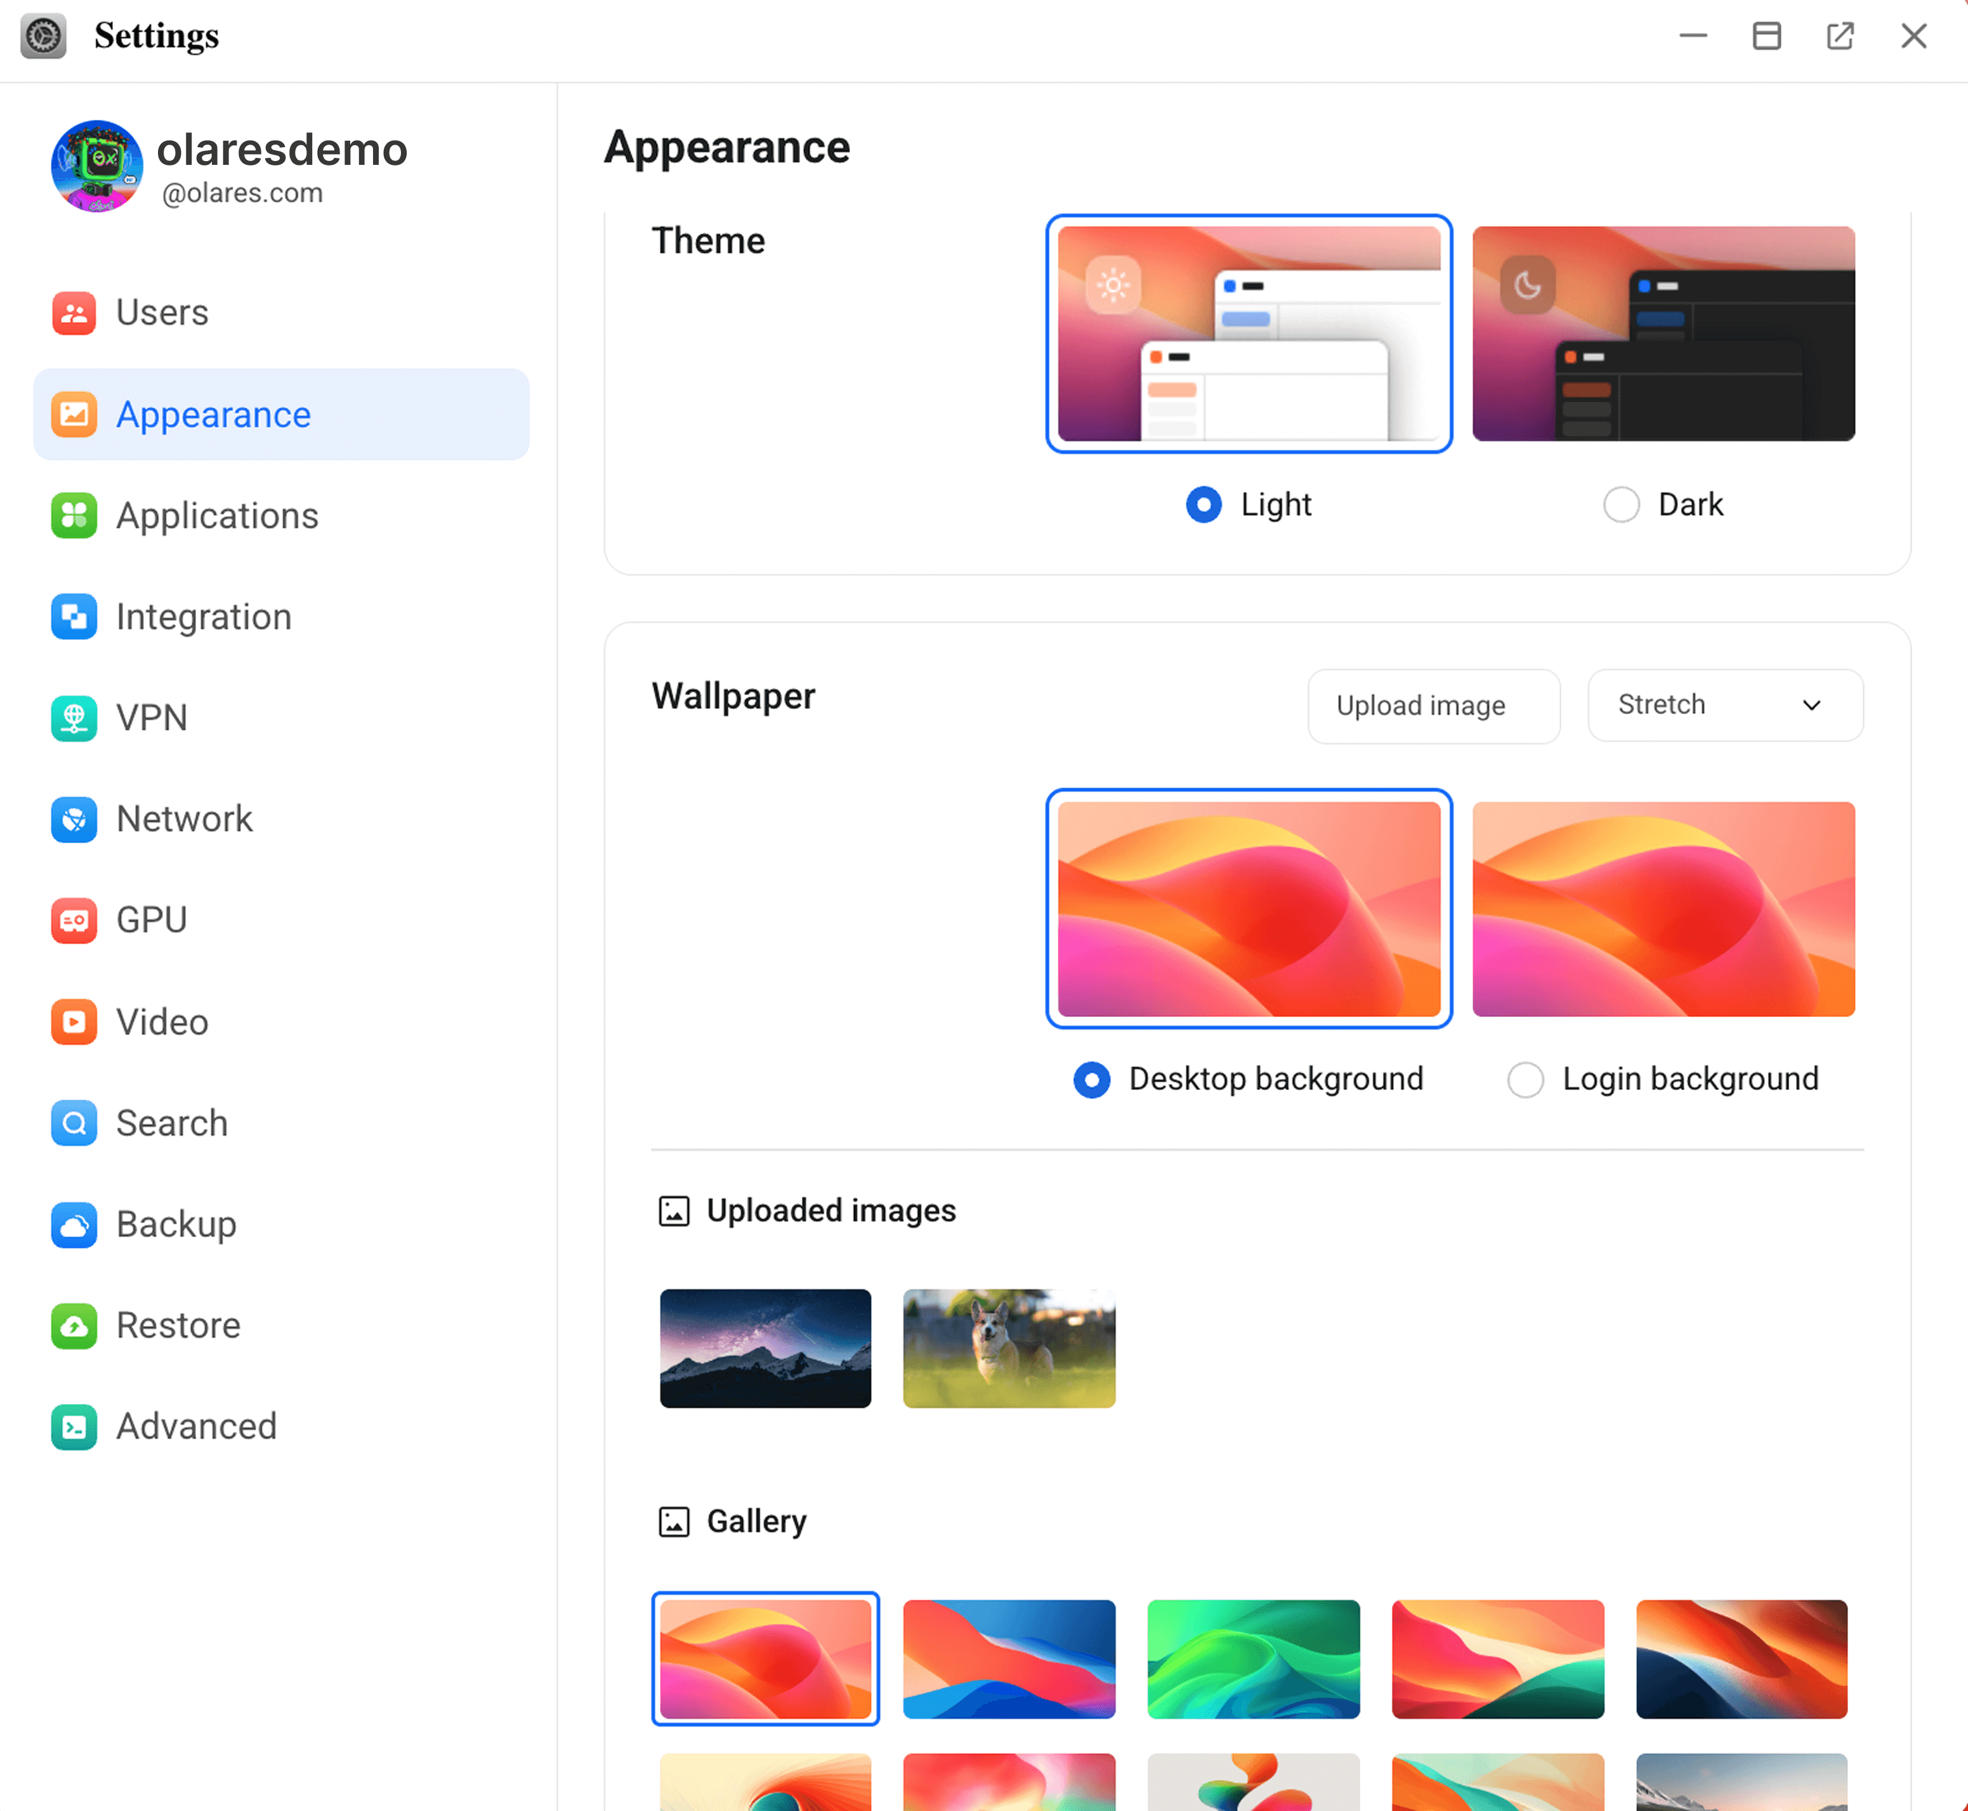The image size is (1968, 1811).
Task: Select the Light theme option
Action: pos(1203,505)
